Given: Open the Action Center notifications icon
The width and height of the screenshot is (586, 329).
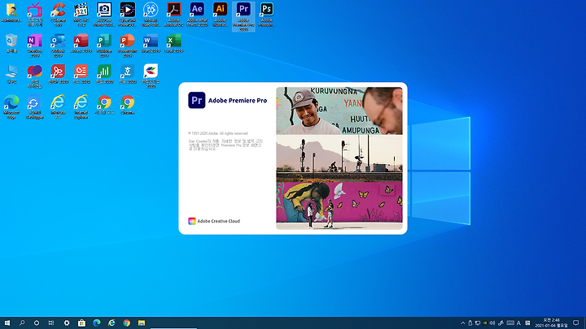Looking at the screenshot, I should (576, 323).
